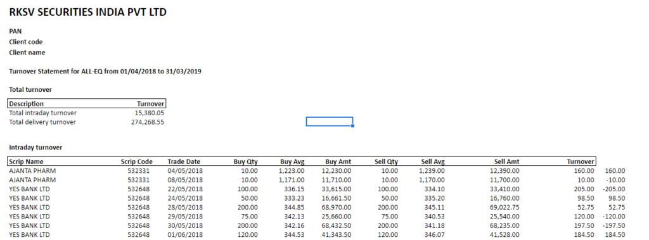Select the Intraday turnover section heading
The width and height of the screenshot is (649, 240).
point(35,148)
